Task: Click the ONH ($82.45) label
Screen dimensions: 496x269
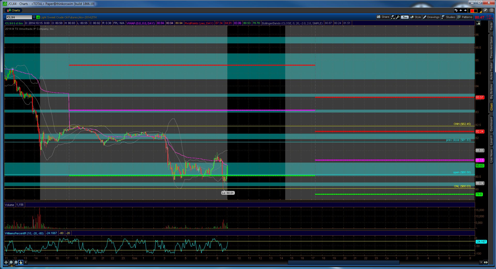Action: pyautogui.click(x=462, y=124)
